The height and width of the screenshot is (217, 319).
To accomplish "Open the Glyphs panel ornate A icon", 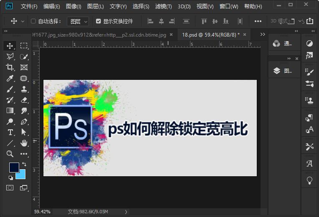I will click(309, 163).
